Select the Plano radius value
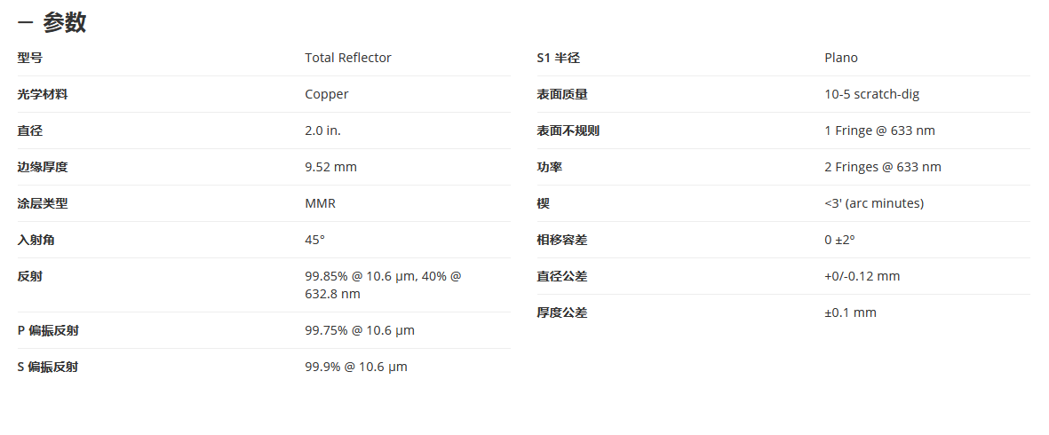 (x=841, y=58)
